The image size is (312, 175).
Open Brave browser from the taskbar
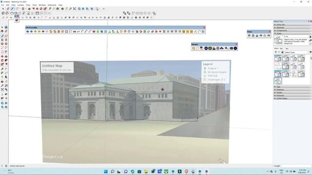(x=186, y=172)
